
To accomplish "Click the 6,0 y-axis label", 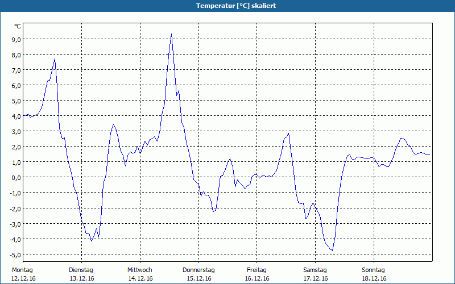I will [x=16, y=86].
